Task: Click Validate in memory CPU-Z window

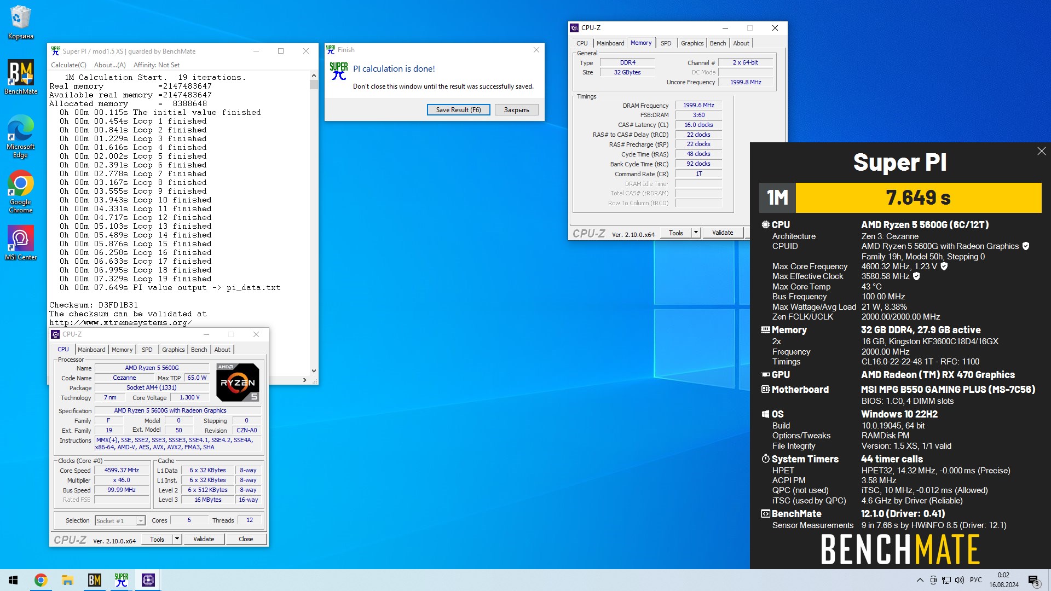Action: tap(723, 233)
